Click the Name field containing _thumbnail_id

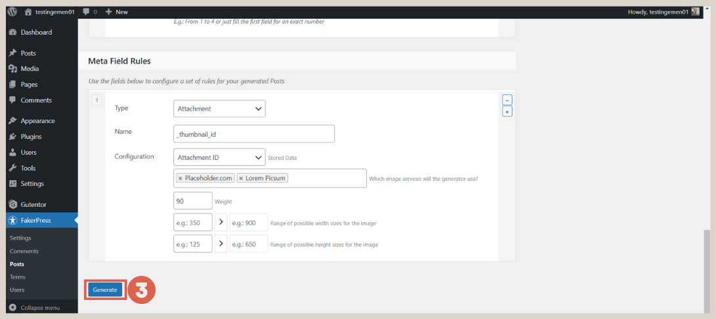(254, 134)
